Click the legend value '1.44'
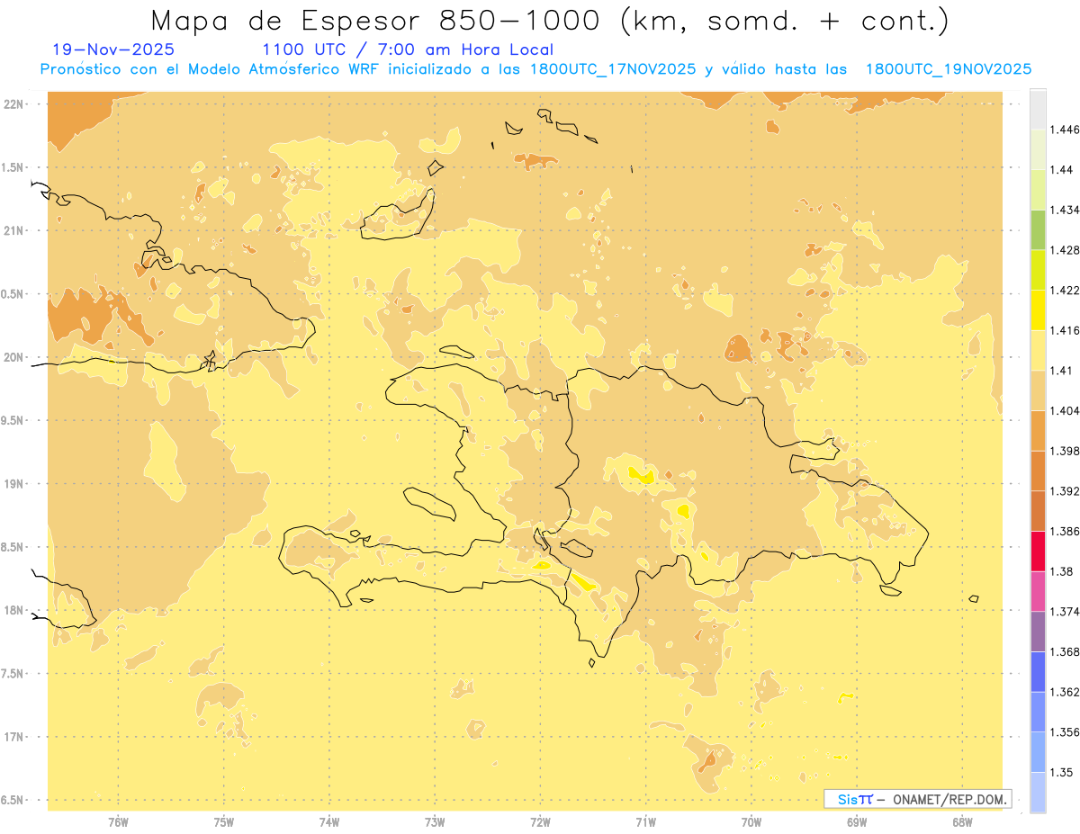Image resolution: width=1080 pixels, height=834 pixels. click(x=1061, y=170)
